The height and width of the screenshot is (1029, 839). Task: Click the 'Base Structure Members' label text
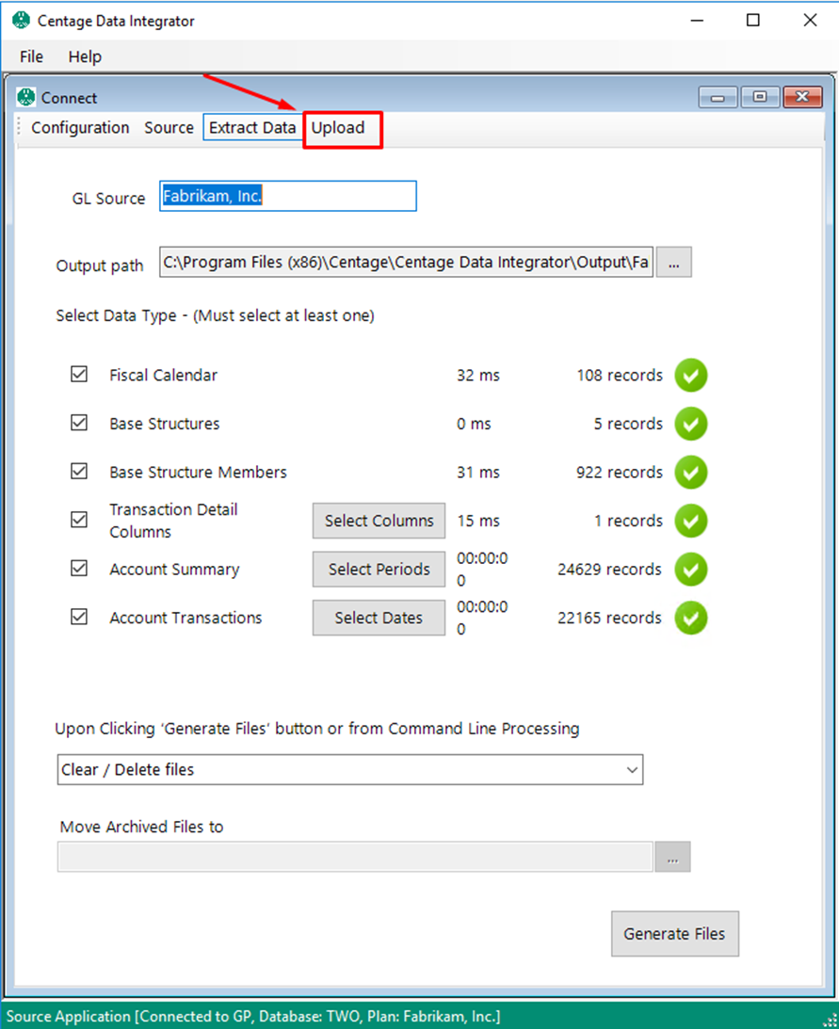point(199,473)
